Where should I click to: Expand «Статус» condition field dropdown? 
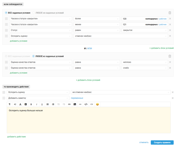tap(40, 30)
